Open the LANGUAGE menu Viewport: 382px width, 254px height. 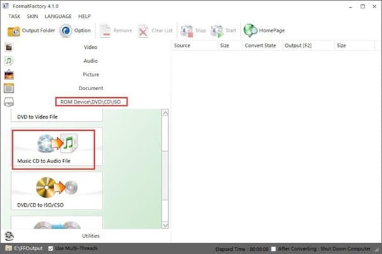pos(58,17)
